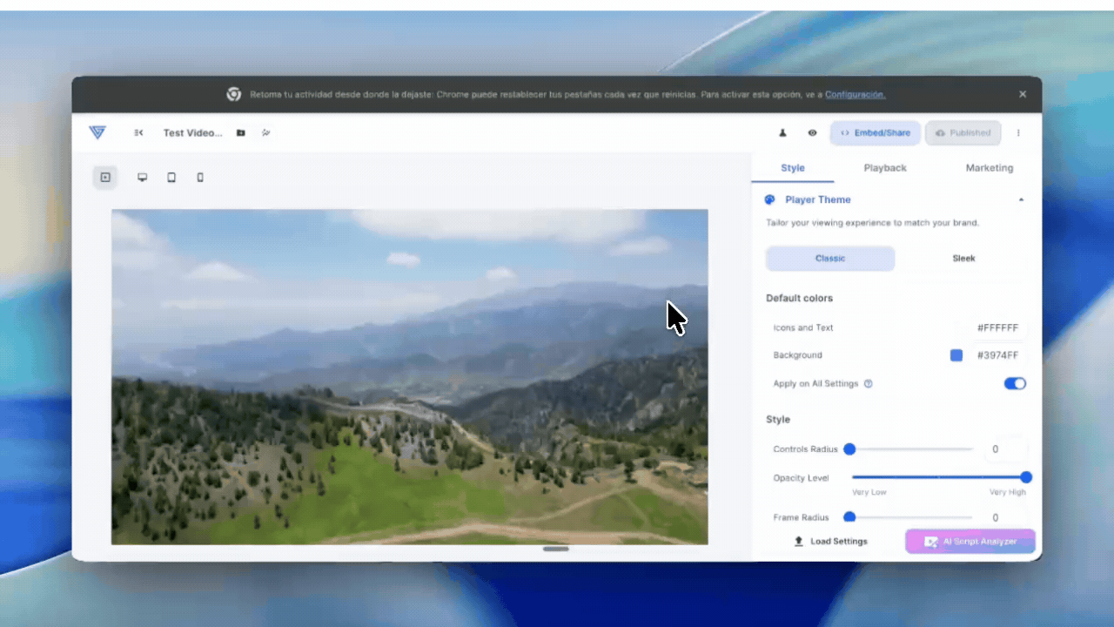The height and width of the screenshot is (627, 1114).
Task: Switch to desktop preview icon
Action: click(143, 178)
